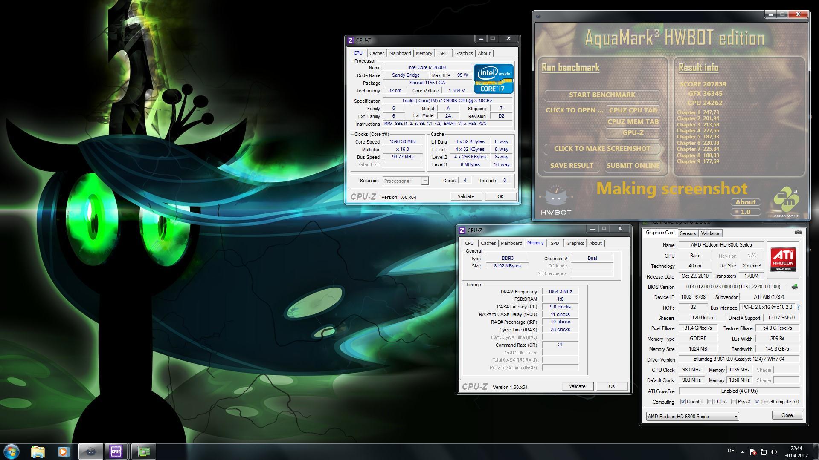
Task: Click the HWBOT mascot logo
Action: click(556, 200)
